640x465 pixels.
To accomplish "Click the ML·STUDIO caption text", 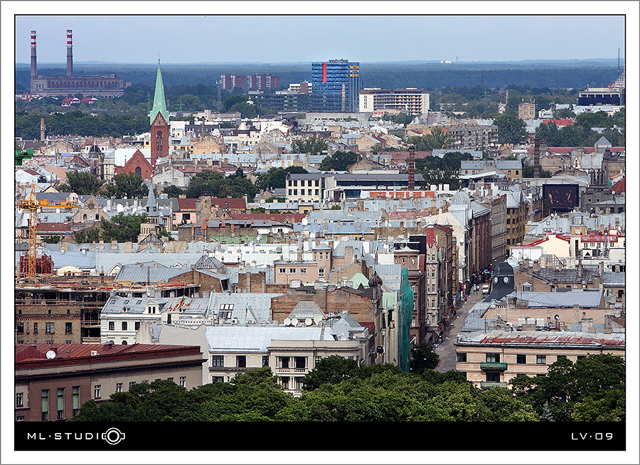I will point(76,436).
